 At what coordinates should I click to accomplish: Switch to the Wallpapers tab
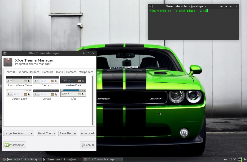point(86,72)
